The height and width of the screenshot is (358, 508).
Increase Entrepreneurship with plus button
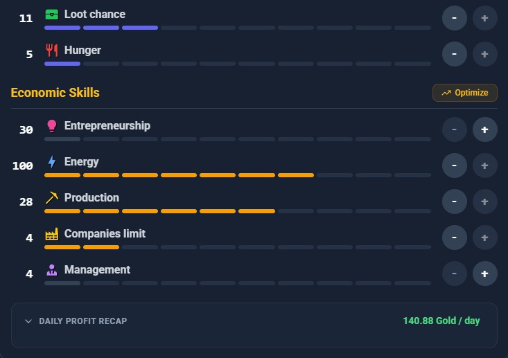pos(484,129)
